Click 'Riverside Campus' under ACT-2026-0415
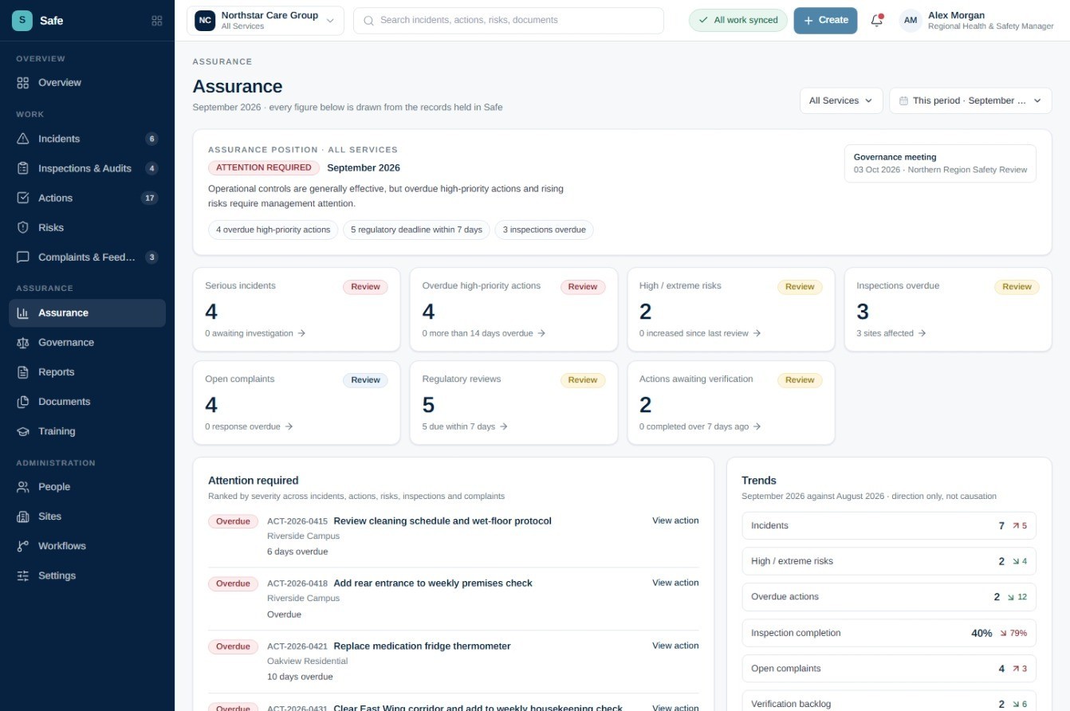Image resolution: width=1070 pixels, height=711 pixels. (303, 536)
